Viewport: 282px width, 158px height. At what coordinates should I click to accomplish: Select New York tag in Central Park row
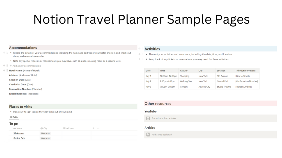45,138
